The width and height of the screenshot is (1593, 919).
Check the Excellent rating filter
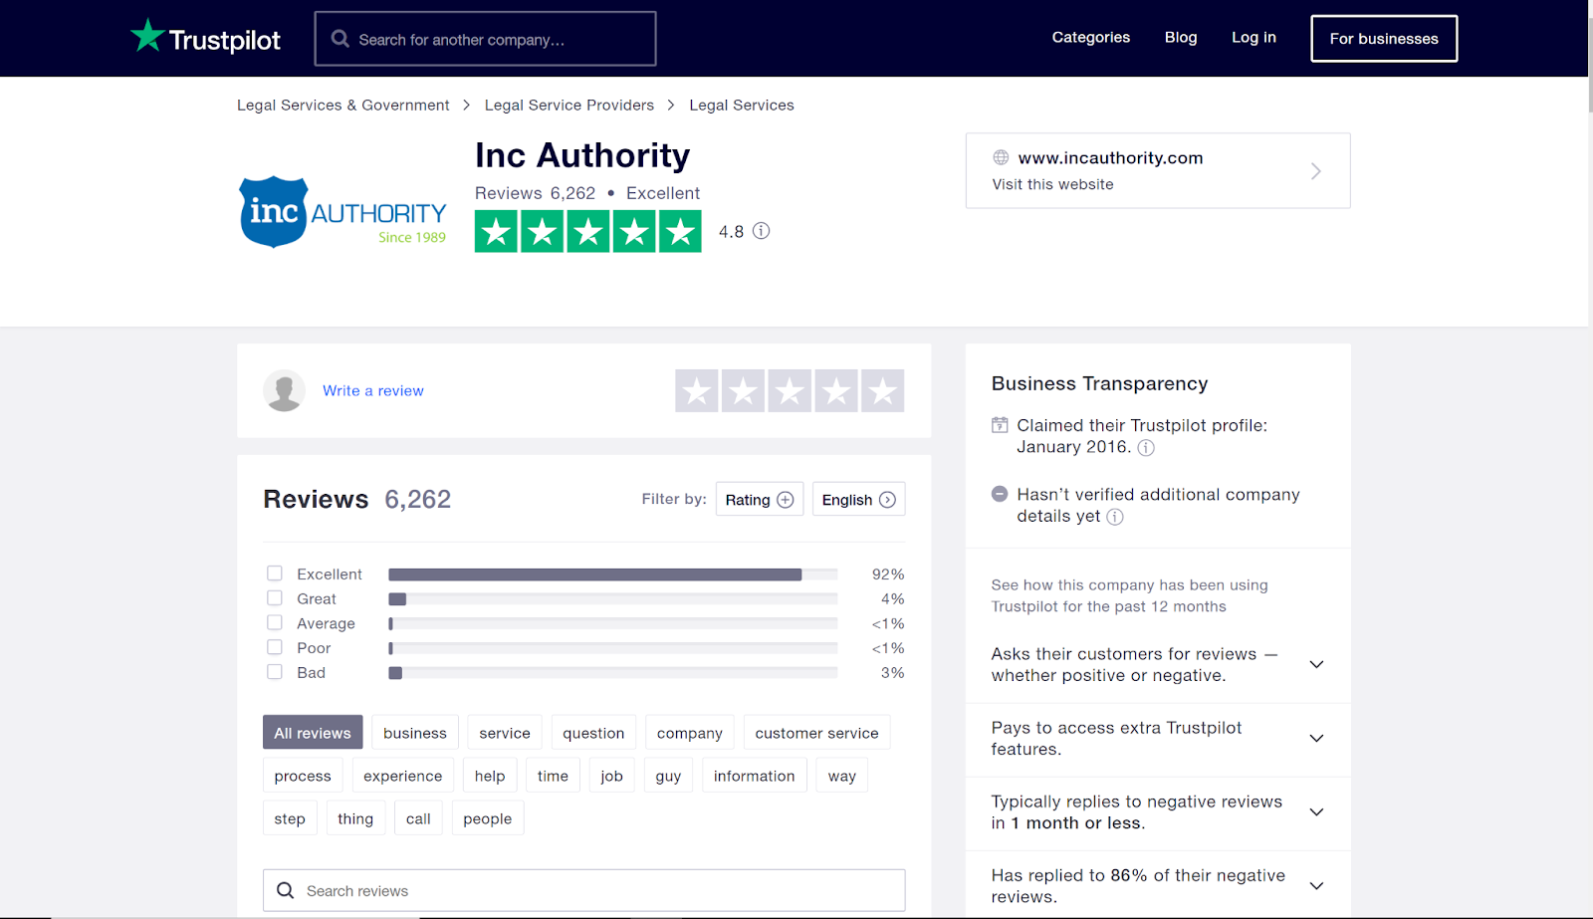pos(275,574)
